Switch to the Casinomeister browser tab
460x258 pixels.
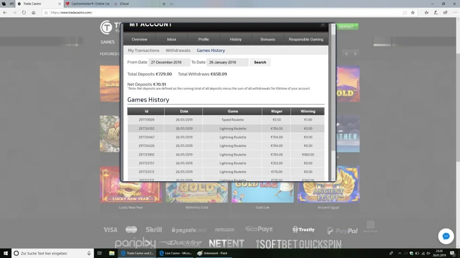(87, 4)
